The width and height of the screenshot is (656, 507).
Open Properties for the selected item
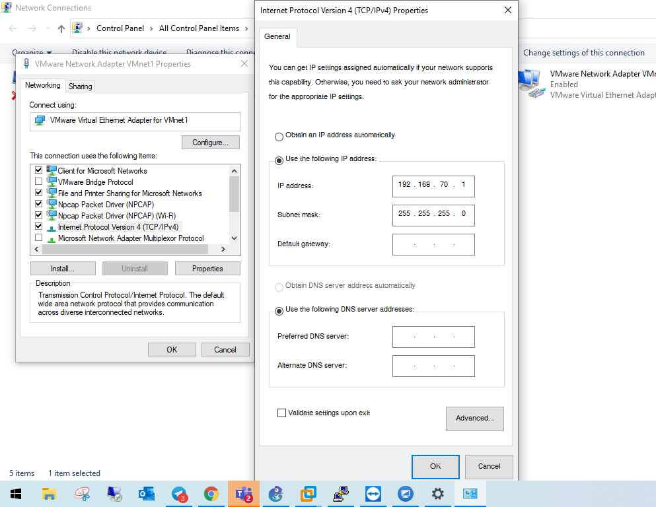click(207, 268)
